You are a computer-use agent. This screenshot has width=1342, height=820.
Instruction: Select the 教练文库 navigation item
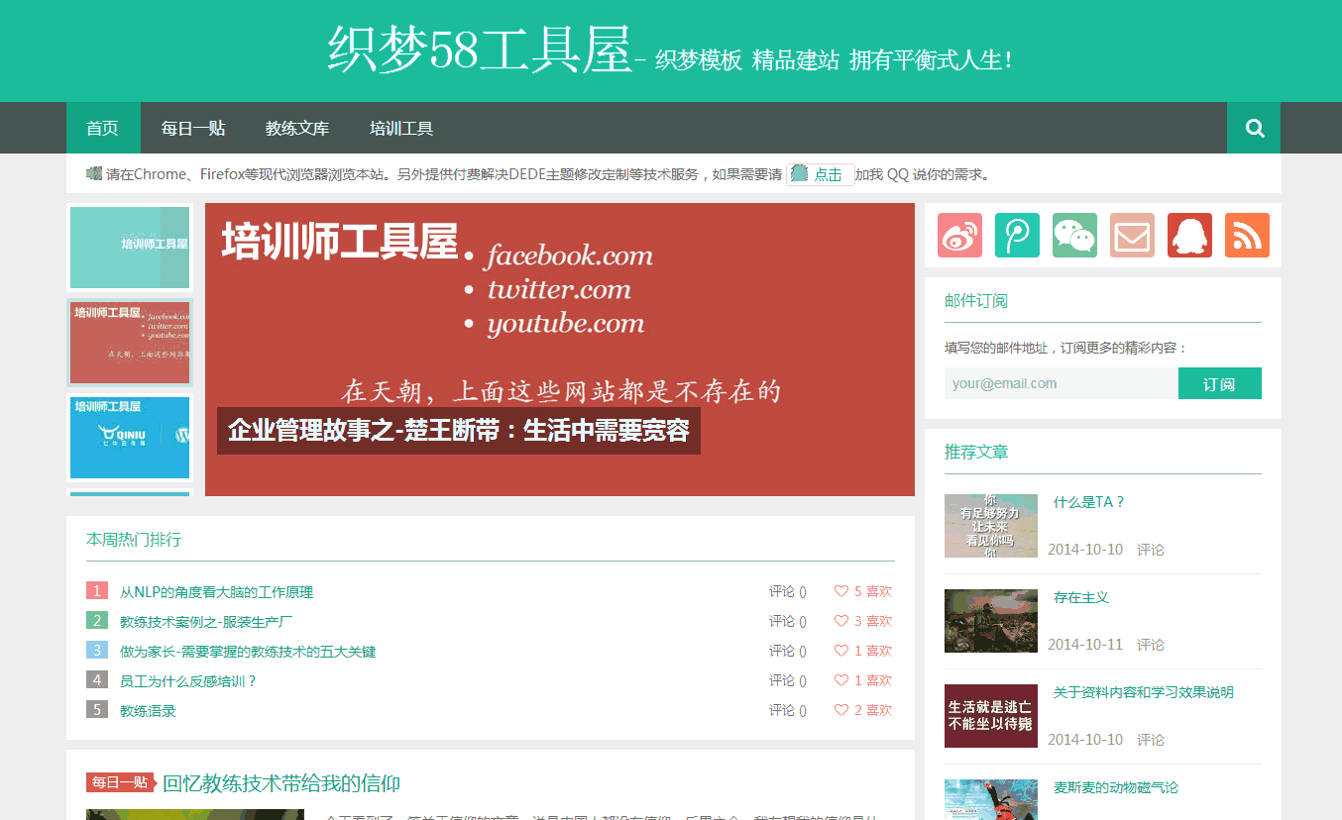(297, 128)
